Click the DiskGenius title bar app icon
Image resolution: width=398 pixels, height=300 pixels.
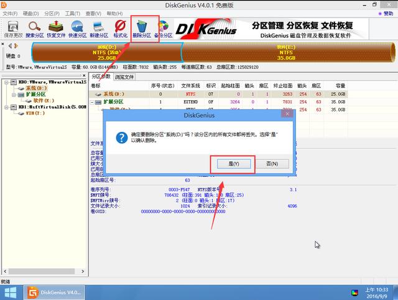coord(4,5)
